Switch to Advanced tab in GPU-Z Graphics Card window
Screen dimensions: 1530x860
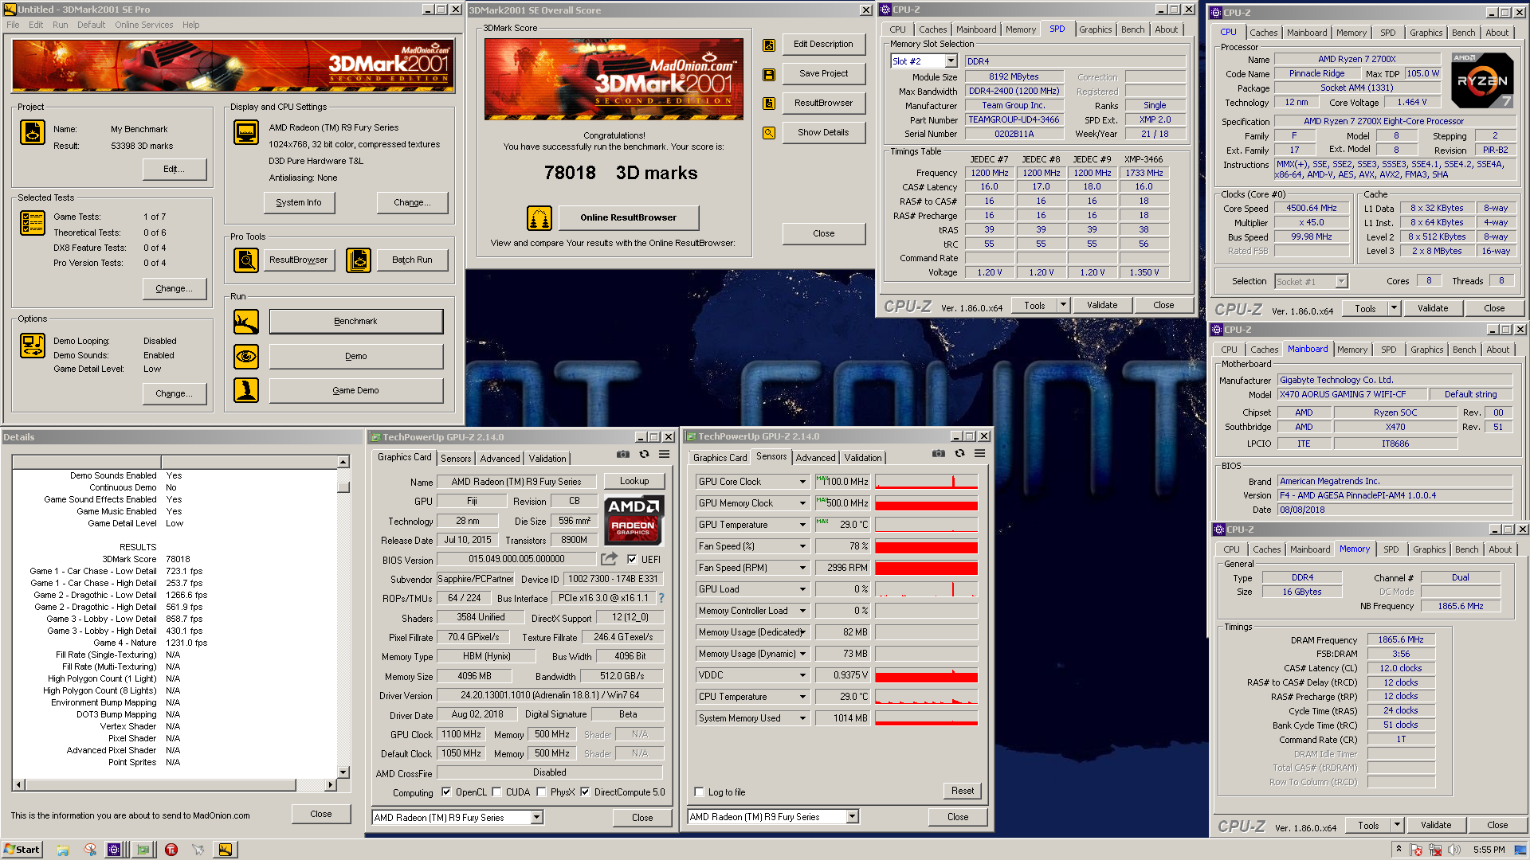pos(500,459)
